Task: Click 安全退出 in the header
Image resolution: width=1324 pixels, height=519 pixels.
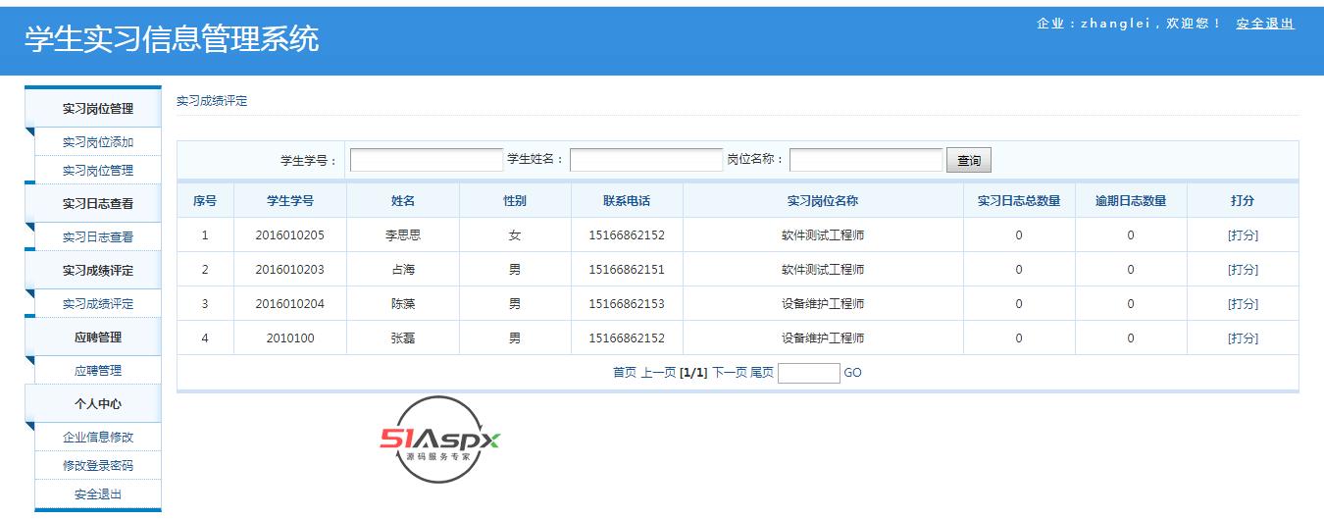Action: (1265, 24)
